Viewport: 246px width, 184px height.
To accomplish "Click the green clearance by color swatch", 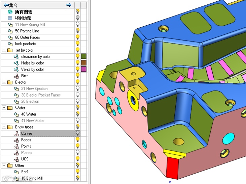I will click(x=84, y=56).
